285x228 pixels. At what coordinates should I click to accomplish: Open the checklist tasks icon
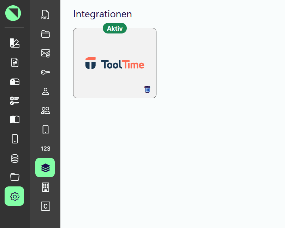[14, 101]
